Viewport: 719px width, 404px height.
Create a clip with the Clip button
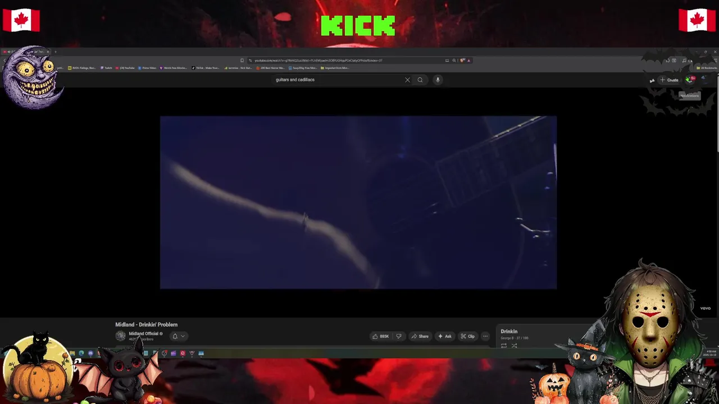pyautogui.click(x=467, y=337)
